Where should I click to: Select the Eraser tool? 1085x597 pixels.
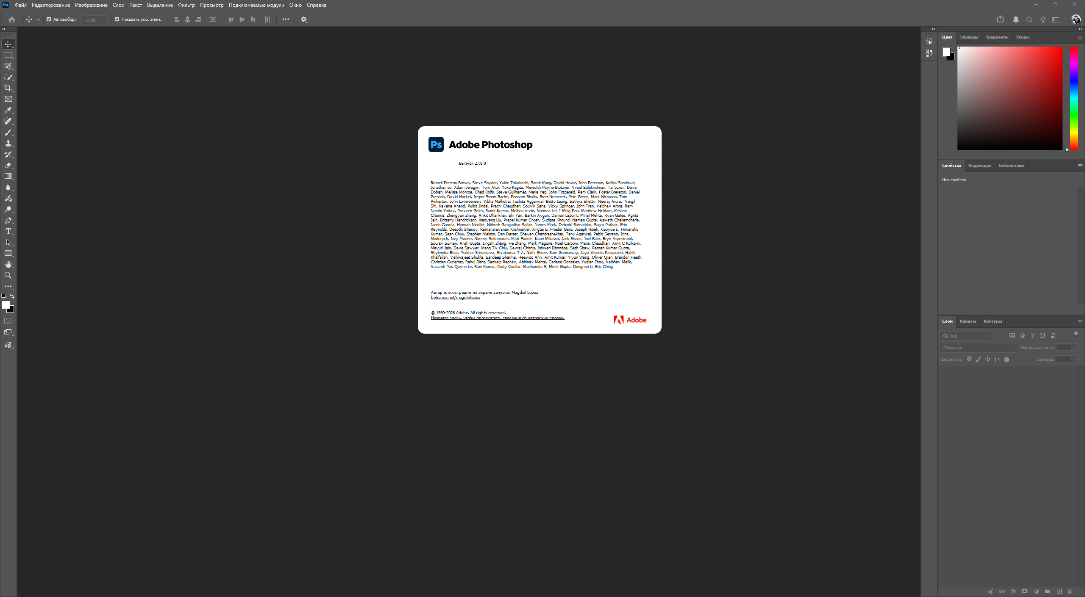tap(8, 165)
